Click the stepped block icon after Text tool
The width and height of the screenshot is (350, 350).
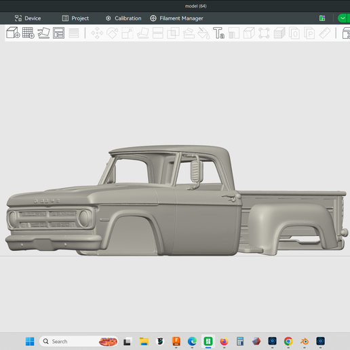tap(234, 33)
